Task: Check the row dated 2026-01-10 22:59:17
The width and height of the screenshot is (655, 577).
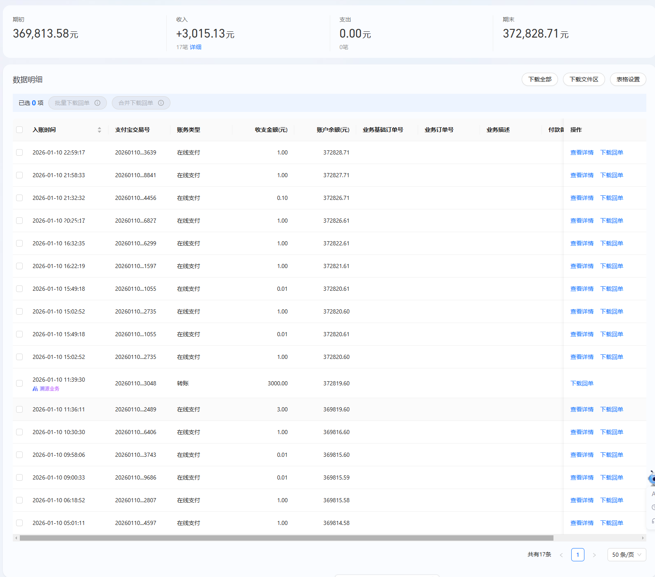Action: [x=19, y=152]
